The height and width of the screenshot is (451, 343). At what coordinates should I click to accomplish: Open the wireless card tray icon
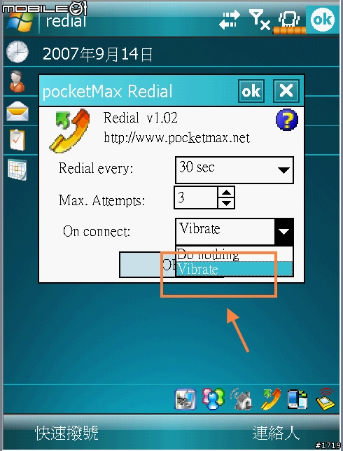[x=325, y=398]
